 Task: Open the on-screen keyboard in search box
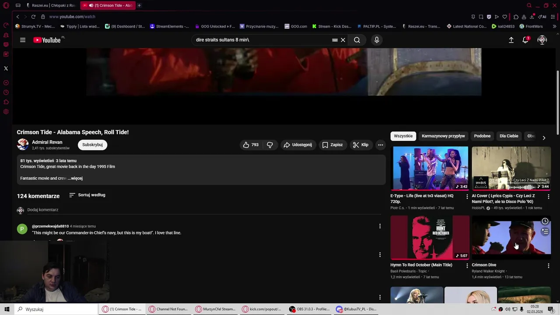pyautogui.click(x=335, y=40)
